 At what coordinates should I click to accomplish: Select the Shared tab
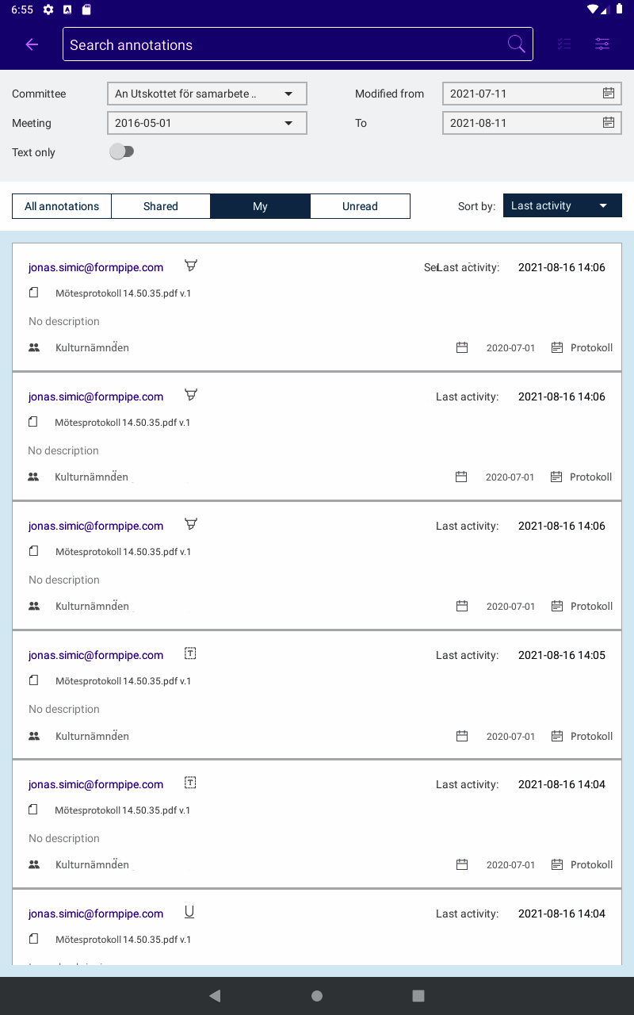coord(161,206)
